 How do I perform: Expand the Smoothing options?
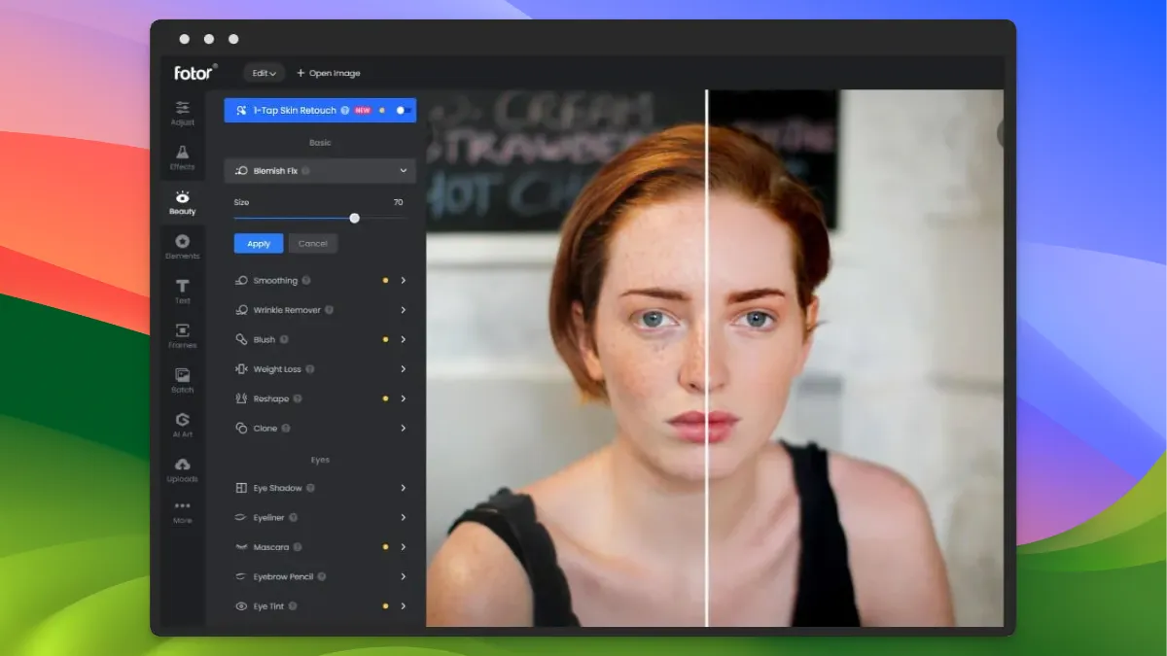[403, 280]
